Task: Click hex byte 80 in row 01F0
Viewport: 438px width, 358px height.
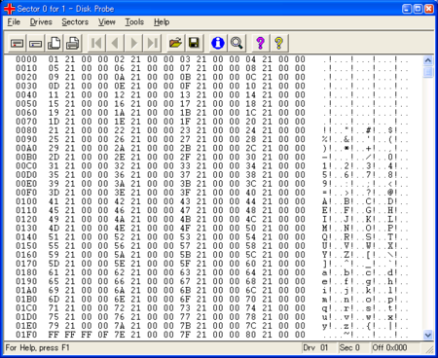Action: coord(250,335)
